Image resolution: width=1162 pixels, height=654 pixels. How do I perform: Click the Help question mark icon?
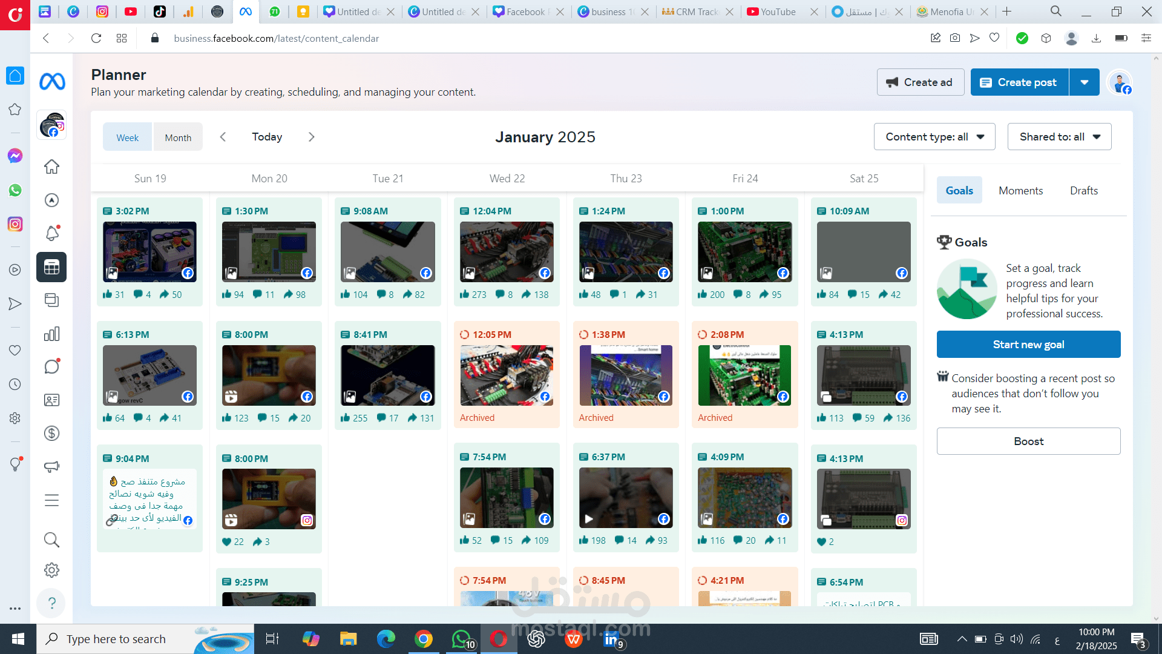51,603
